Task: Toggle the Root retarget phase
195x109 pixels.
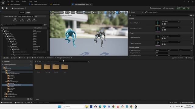Action: coord(179,9)
